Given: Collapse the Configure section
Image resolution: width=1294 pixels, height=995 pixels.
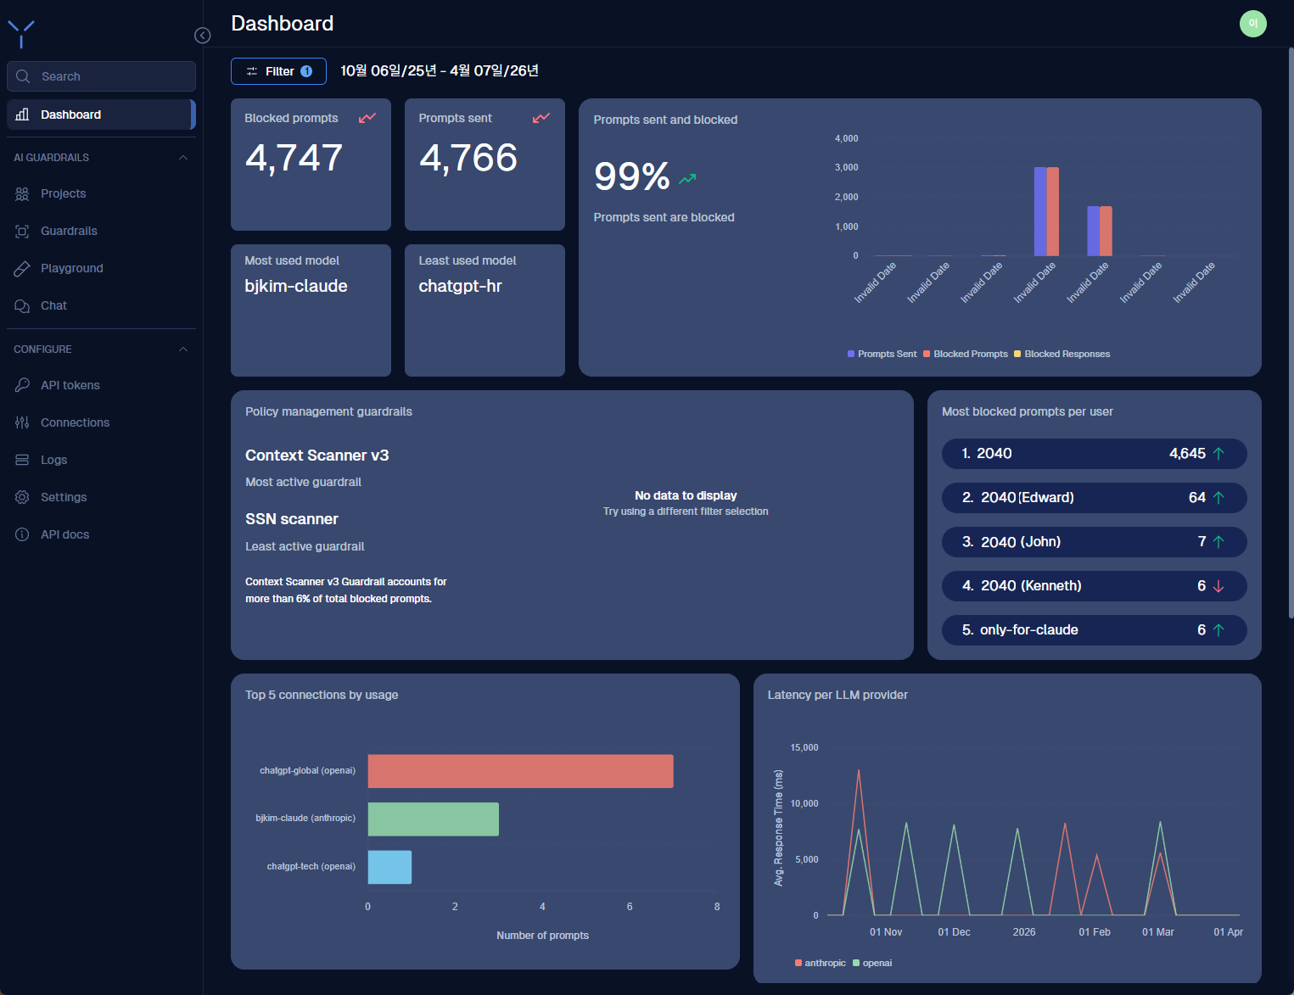Looking at the screenshot, I should pos(183,349).
